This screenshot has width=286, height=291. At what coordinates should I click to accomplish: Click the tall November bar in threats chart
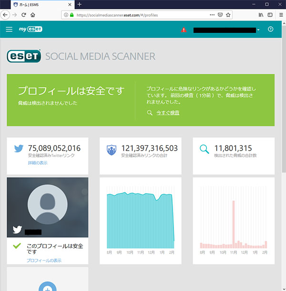pyautogui.click(x=234, y=224)
